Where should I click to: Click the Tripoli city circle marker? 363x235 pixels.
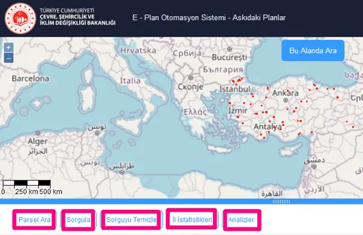(122, 172)
